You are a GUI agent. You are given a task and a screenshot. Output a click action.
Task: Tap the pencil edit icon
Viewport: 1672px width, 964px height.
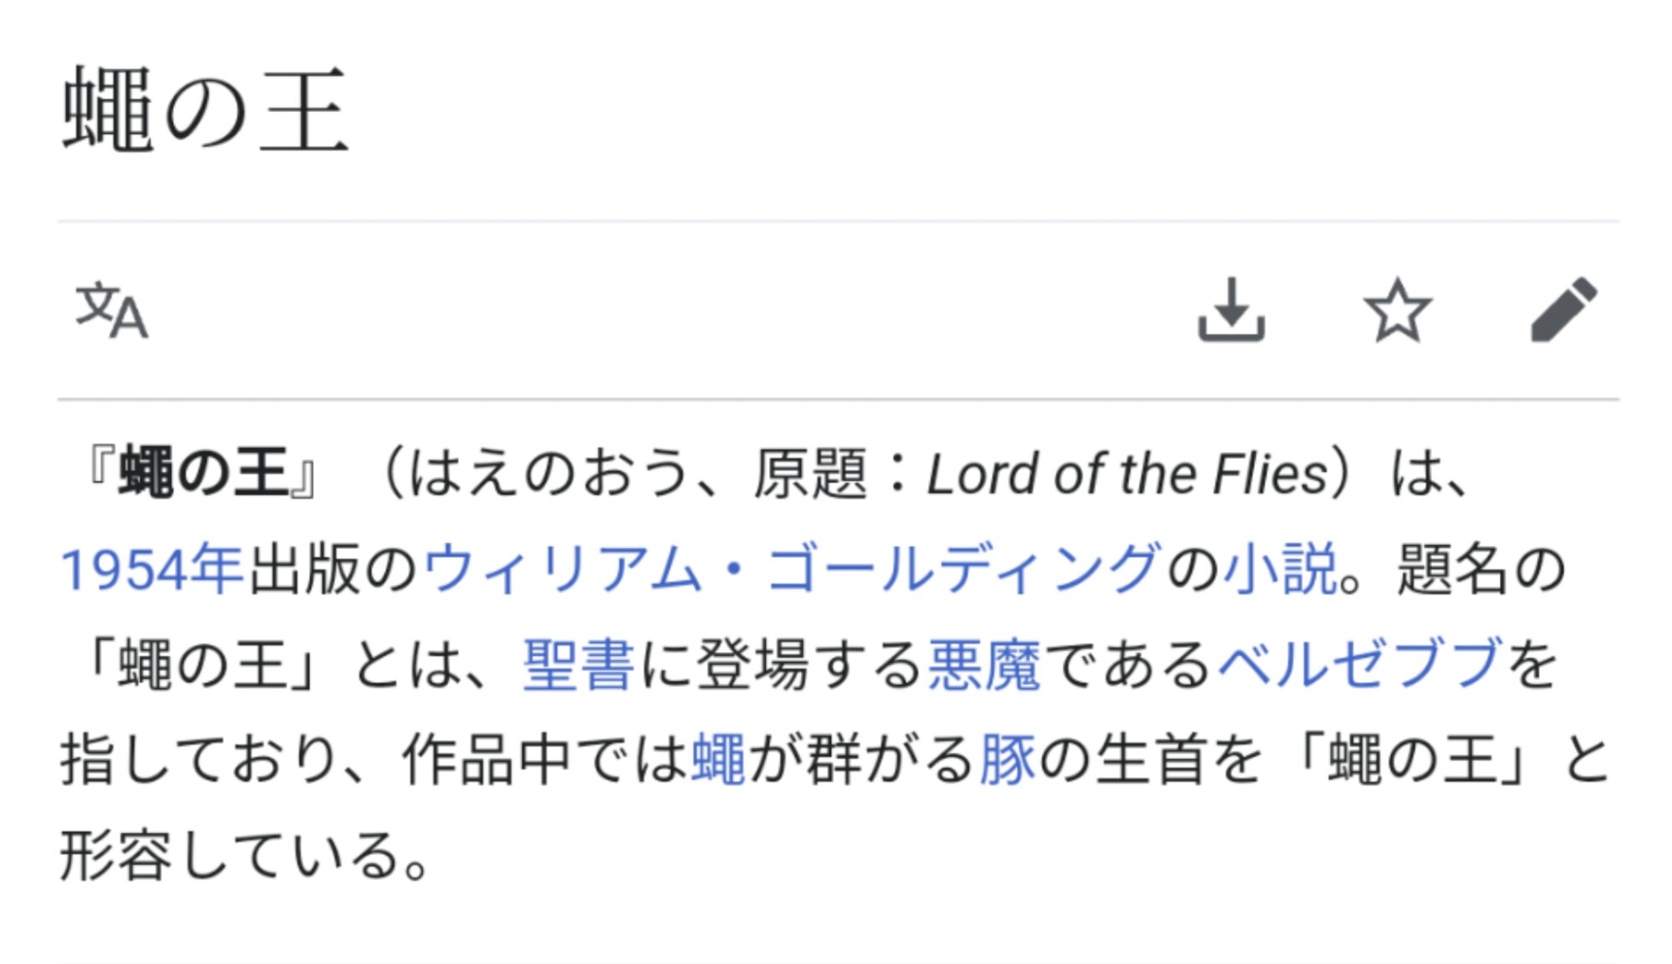point(1564,309)
